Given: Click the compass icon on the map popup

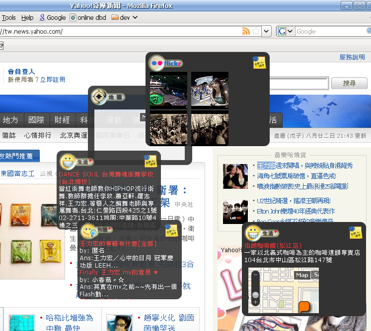Looking at the screenshot, I should click(100, 97).
